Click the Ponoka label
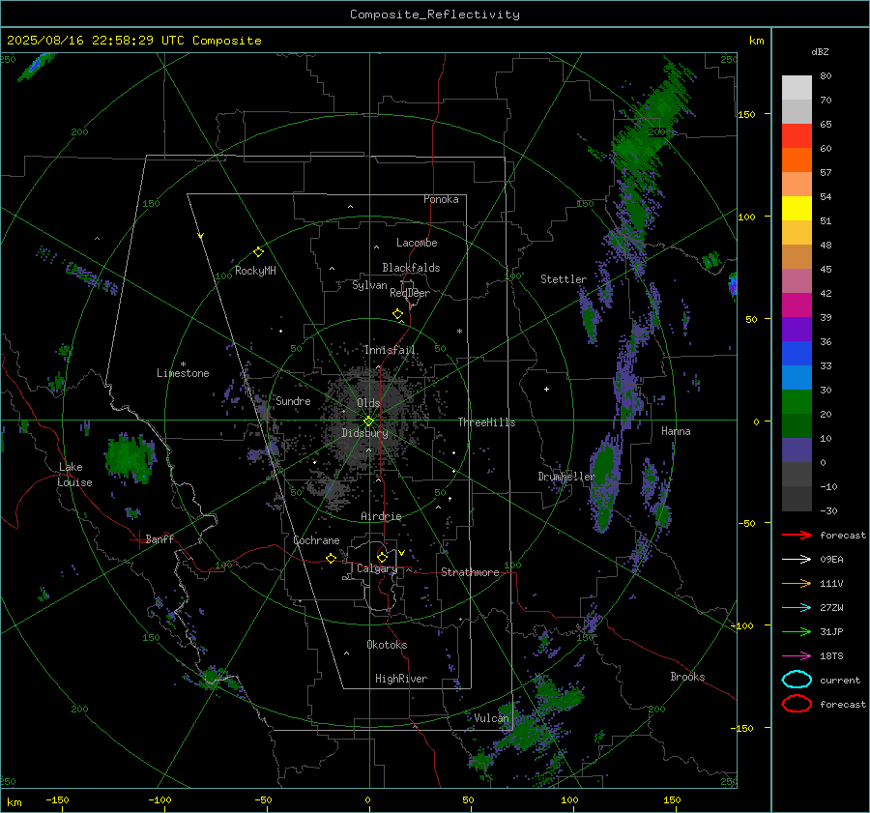The height and width of the screenshot is (813, 870). [x=441, y=199]
